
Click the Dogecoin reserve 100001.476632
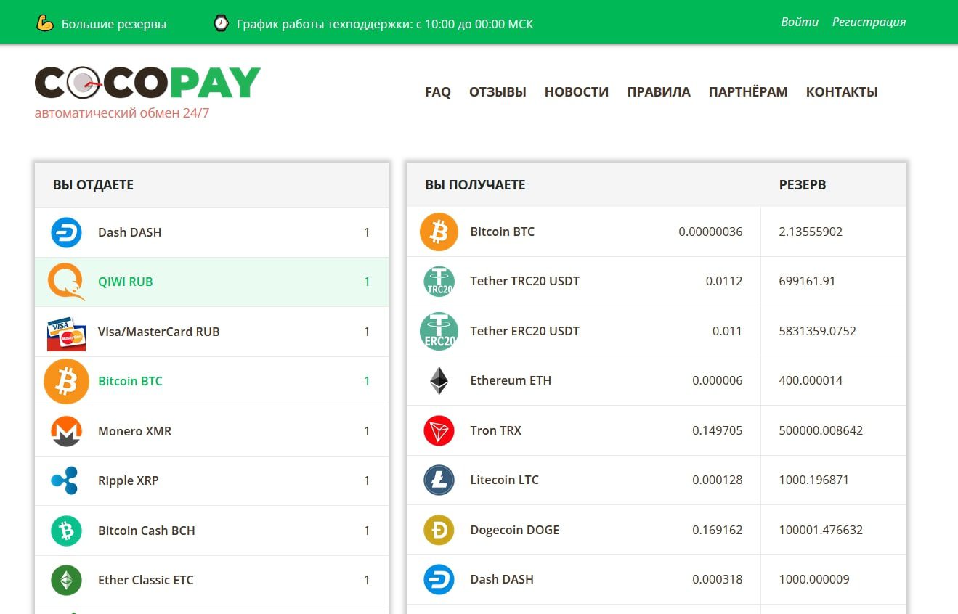click(x=821, y=530)
